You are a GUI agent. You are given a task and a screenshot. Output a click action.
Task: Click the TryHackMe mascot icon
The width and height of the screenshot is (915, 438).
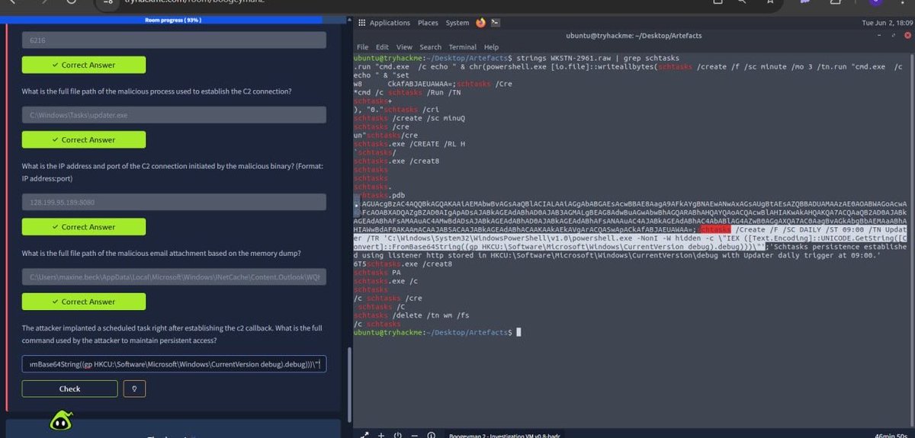61,422
